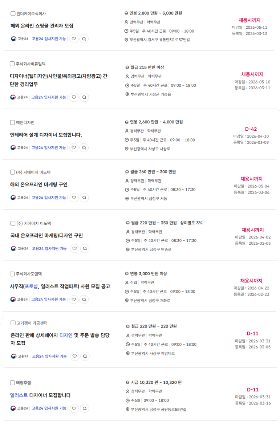
Task: Open 인테리어 설계 디자이너 모집합니다 posting
Action: pyautogui.click(x=46, y=135)
